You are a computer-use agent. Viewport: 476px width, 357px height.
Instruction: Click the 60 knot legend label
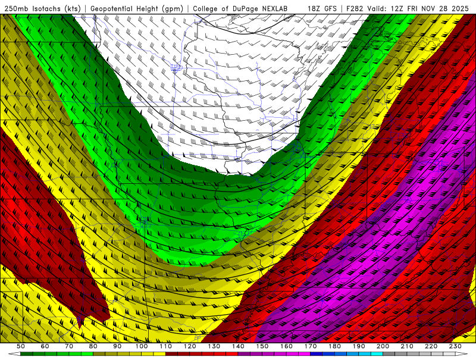[45, 346]
